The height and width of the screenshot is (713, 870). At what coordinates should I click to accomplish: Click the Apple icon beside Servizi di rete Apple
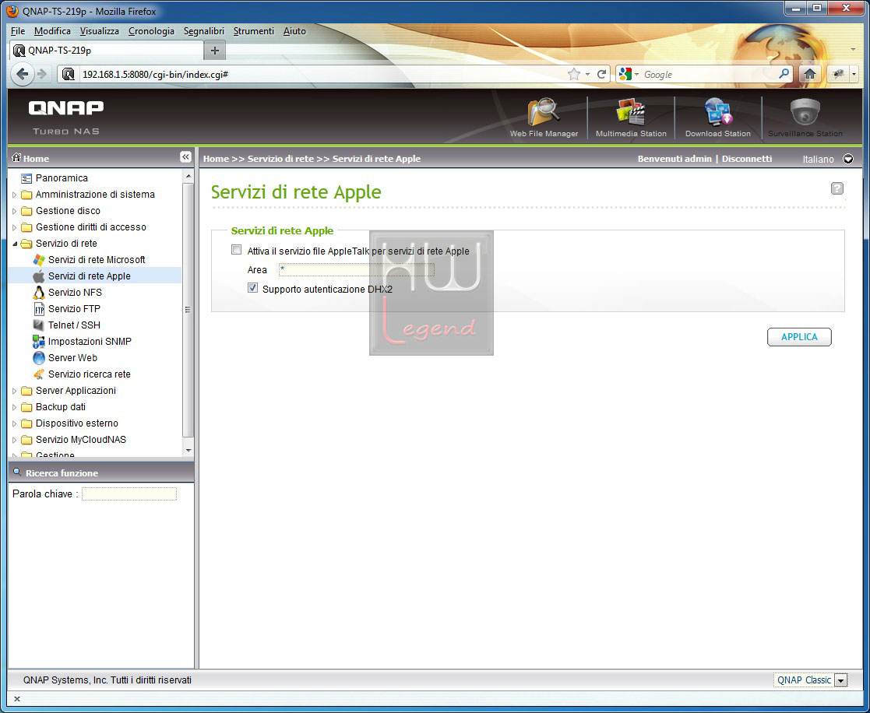pos(39,276)
